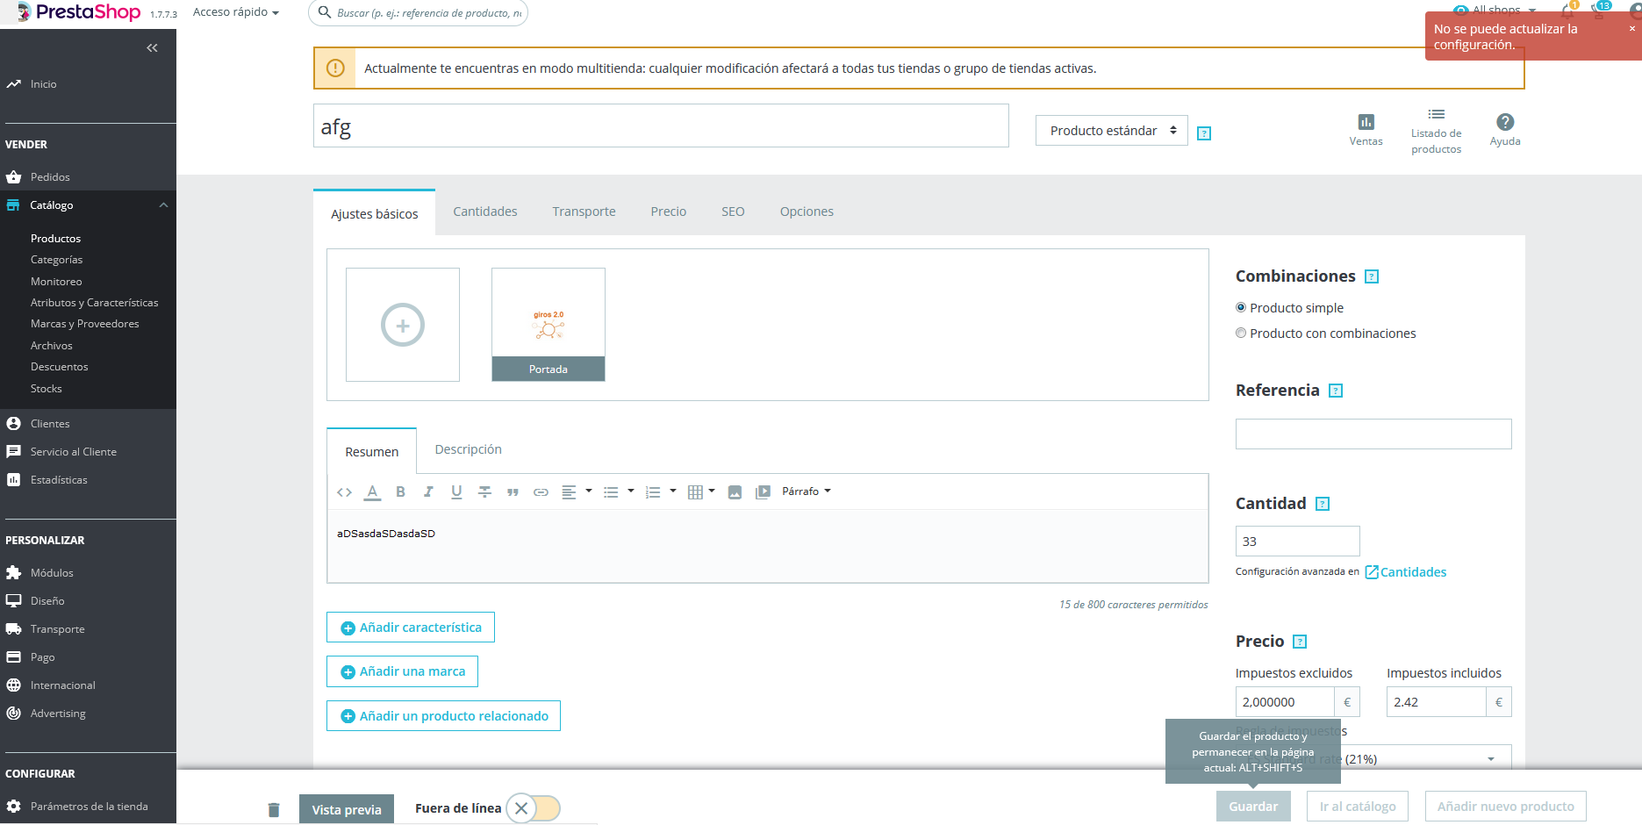Open Acceso rápido dropdown
This screenshot has height=825, width=1642.
pos(235,12)
